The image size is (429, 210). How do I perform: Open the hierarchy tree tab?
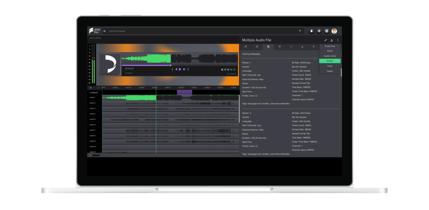click(x=291, y=47)
